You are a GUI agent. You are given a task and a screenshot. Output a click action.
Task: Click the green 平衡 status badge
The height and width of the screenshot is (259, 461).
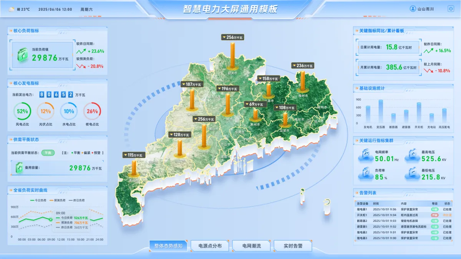coord(48,153)
